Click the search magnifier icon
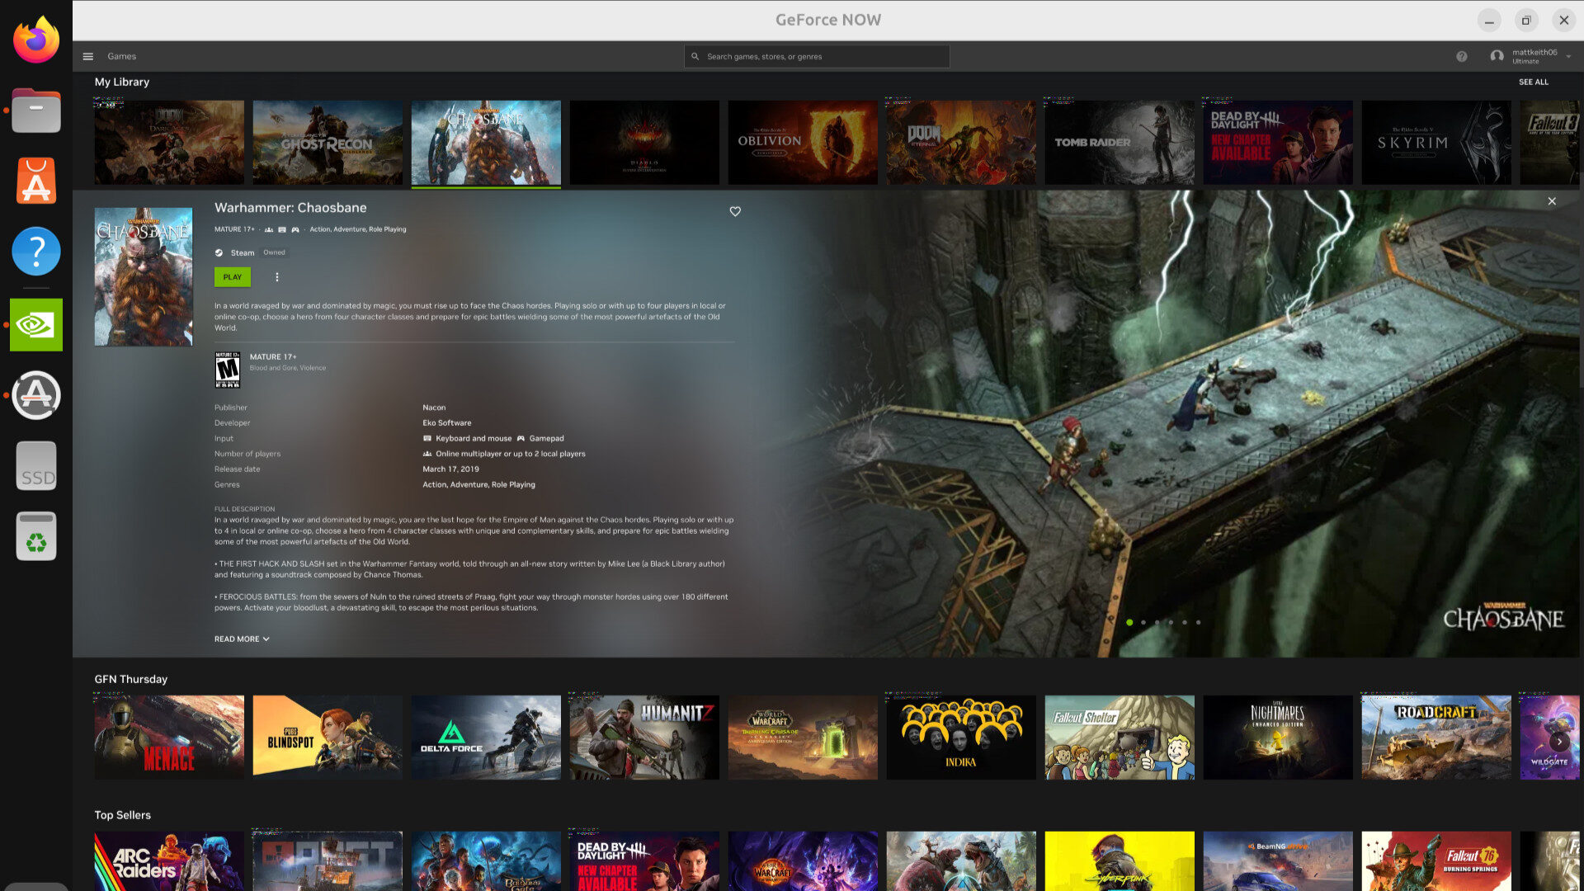Viewport: 1584px width, 891px height. pos(697,55)
